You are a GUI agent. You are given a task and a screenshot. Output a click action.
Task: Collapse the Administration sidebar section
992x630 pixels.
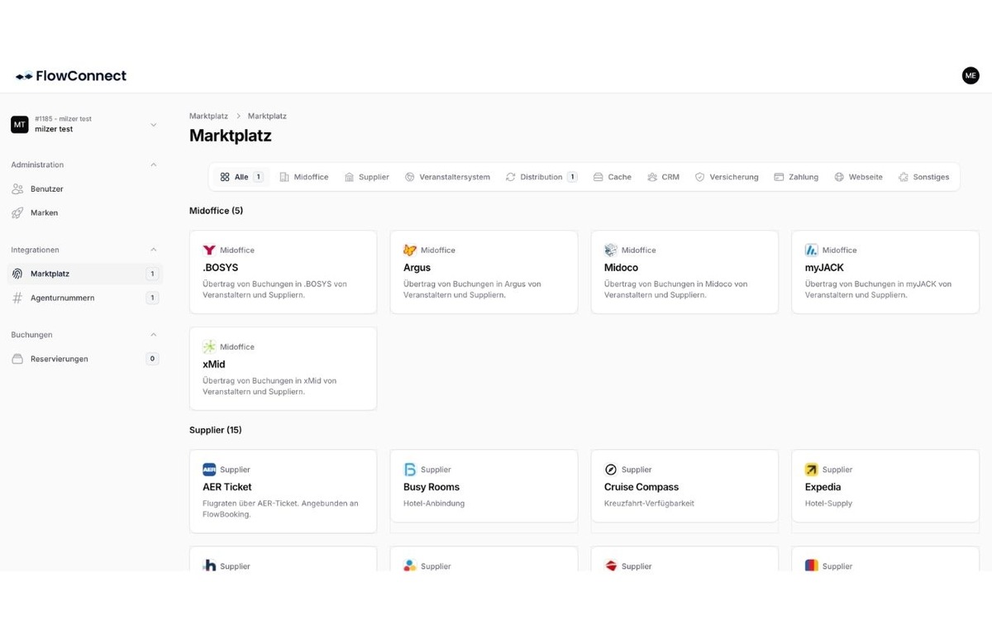153,165
